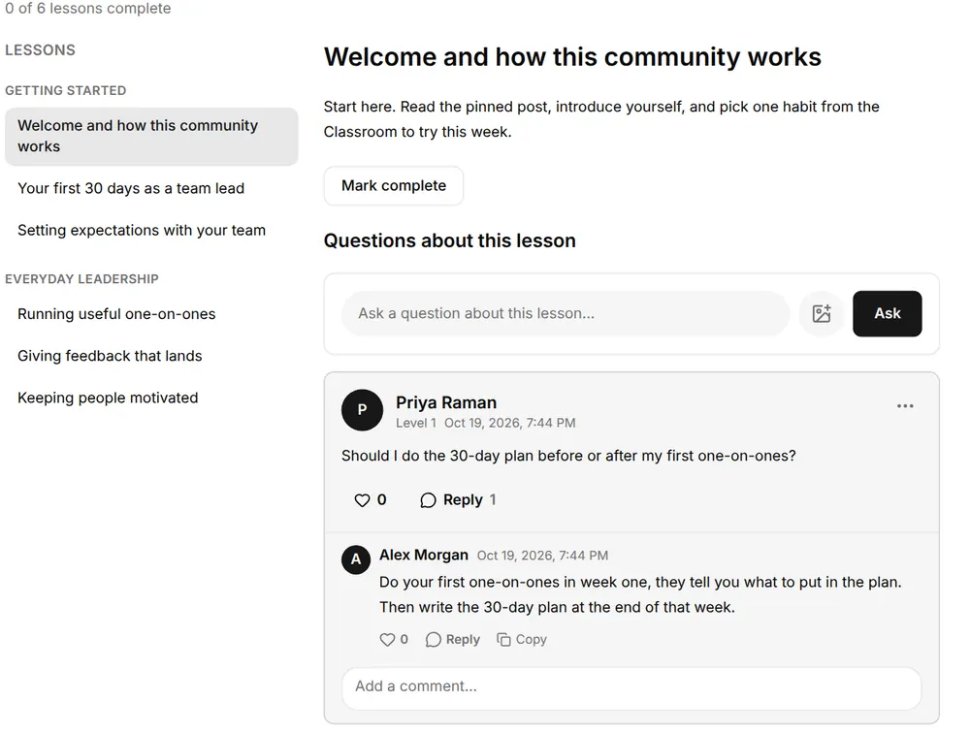Click the question text about the 30-day plan
970x733 pixels.
pyautogui.click(x=568, y=456)
